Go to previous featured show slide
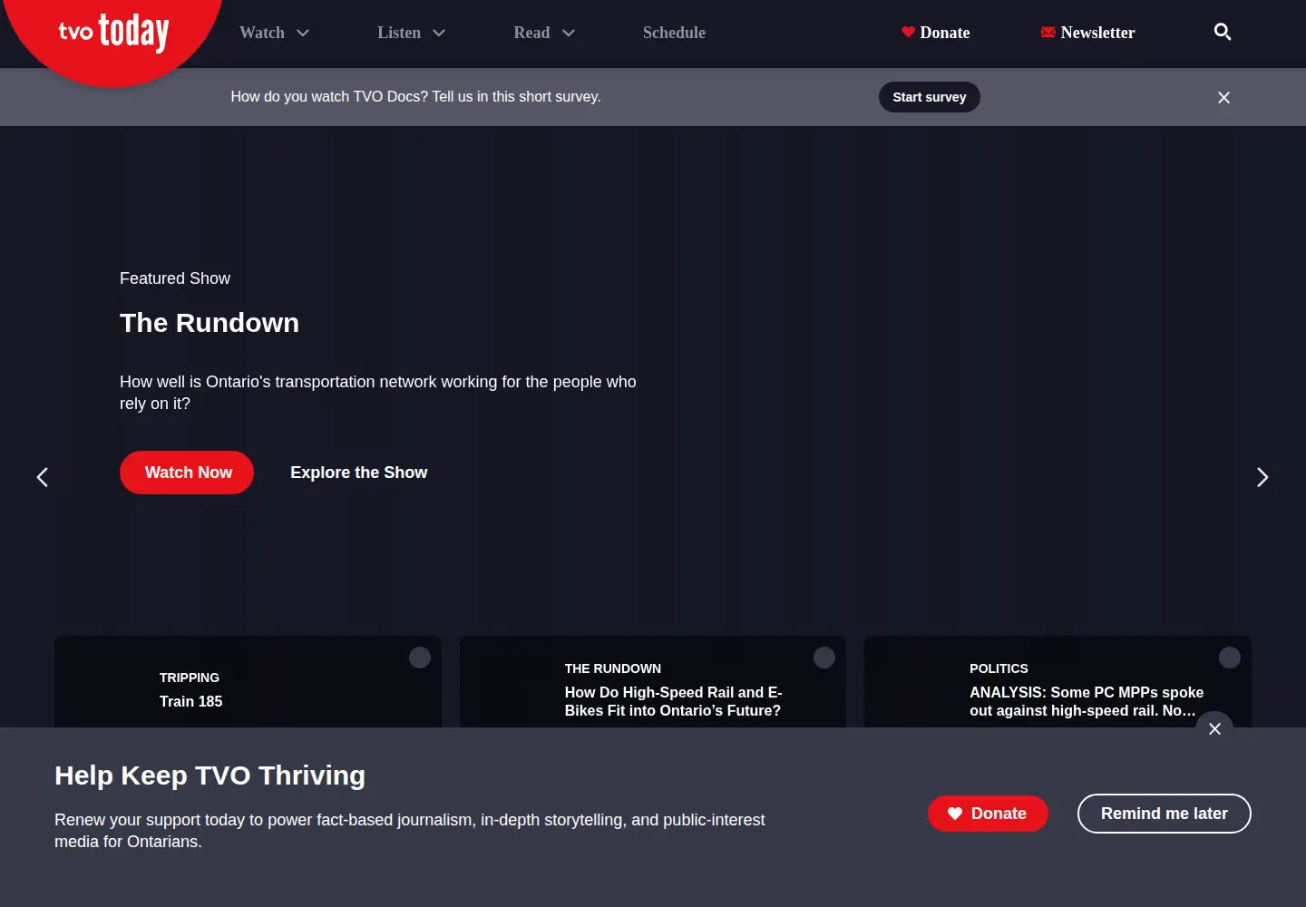Viewport: 1306px width, 907px height. point(42,477)
